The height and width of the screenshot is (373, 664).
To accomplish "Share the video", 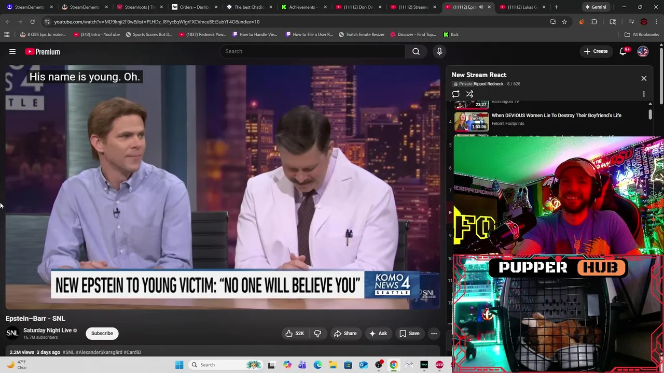I will (345, 334).
